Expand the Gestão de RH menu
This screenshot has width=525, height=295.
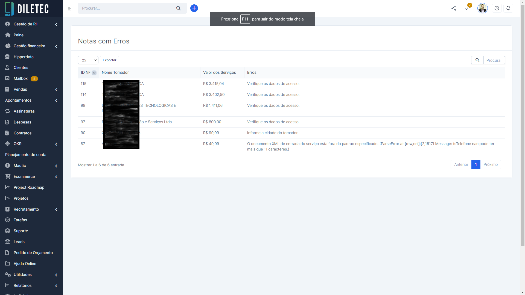[x=26, y=24]
